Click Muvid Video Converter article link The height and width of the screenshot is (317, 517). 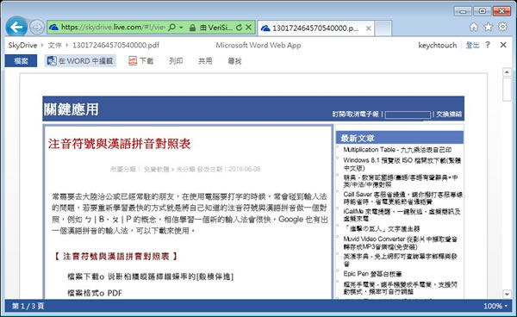pyautogui.click(x=401, y=243)
